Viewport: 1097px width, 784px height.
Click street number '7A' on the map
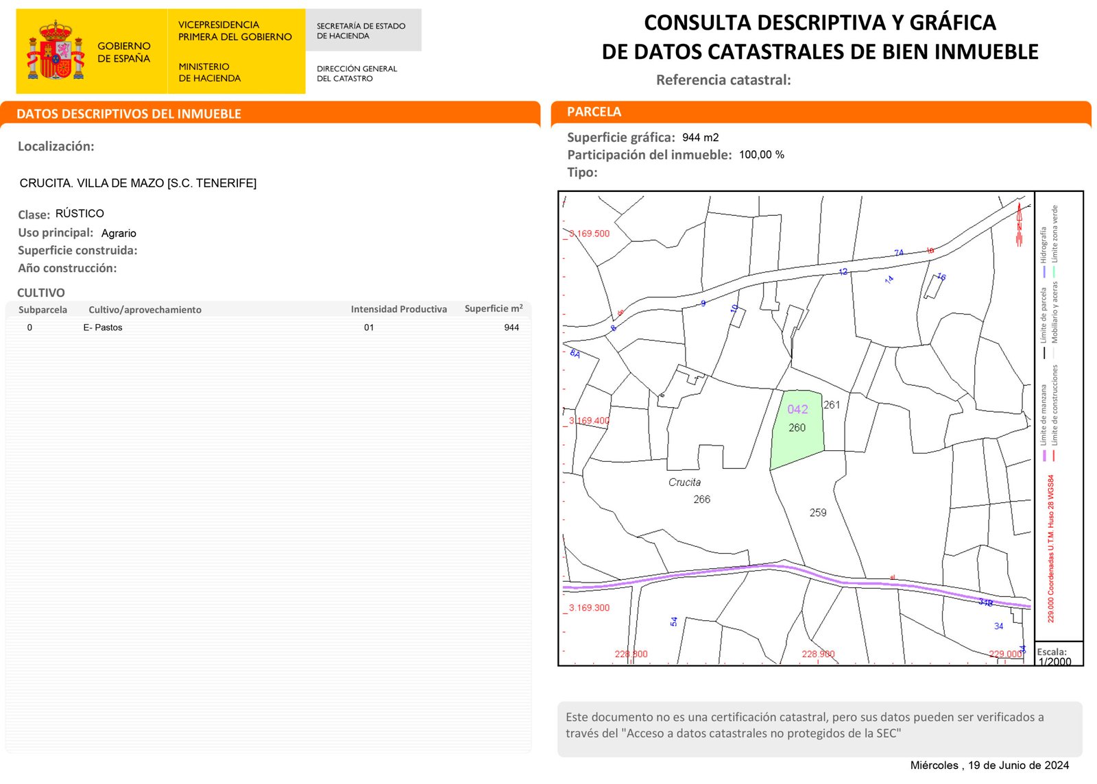click(x=899, y=253)
